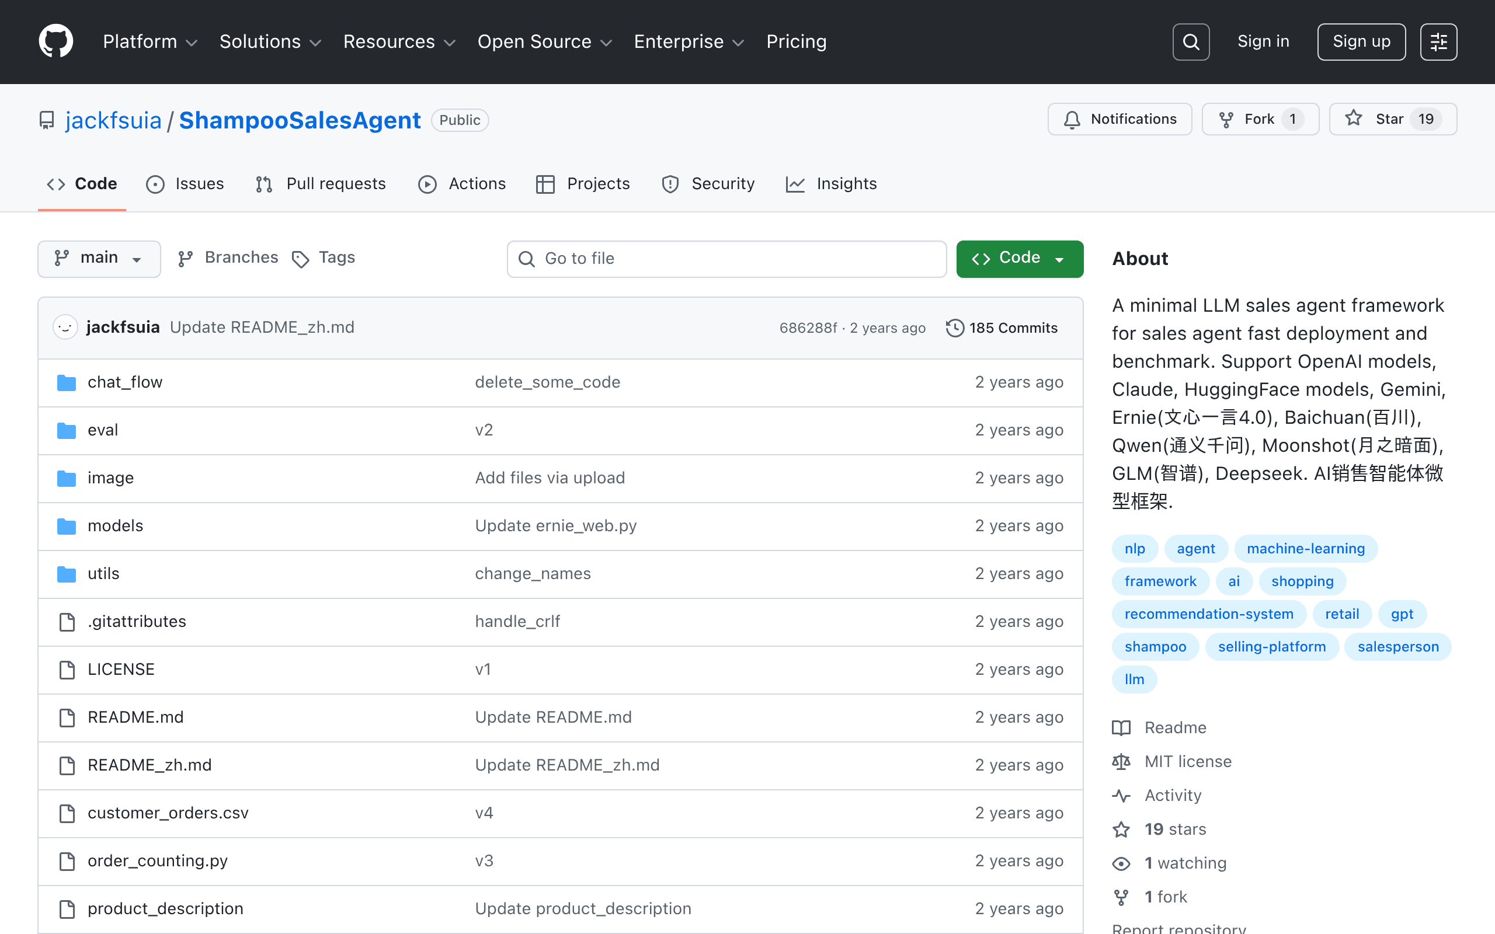Screen dimensions: 1495x934
Task: Click the nlp topic tag
Action: (x=1135, y=549)
